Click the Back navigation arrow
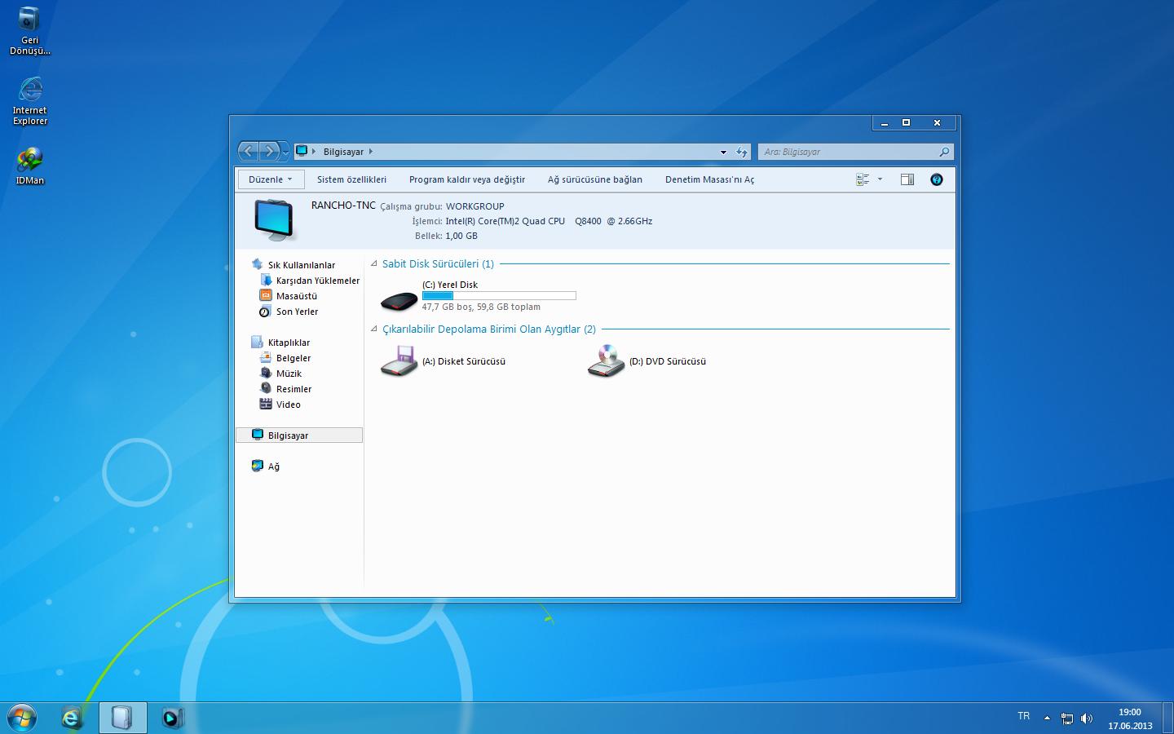 (249, 152)
